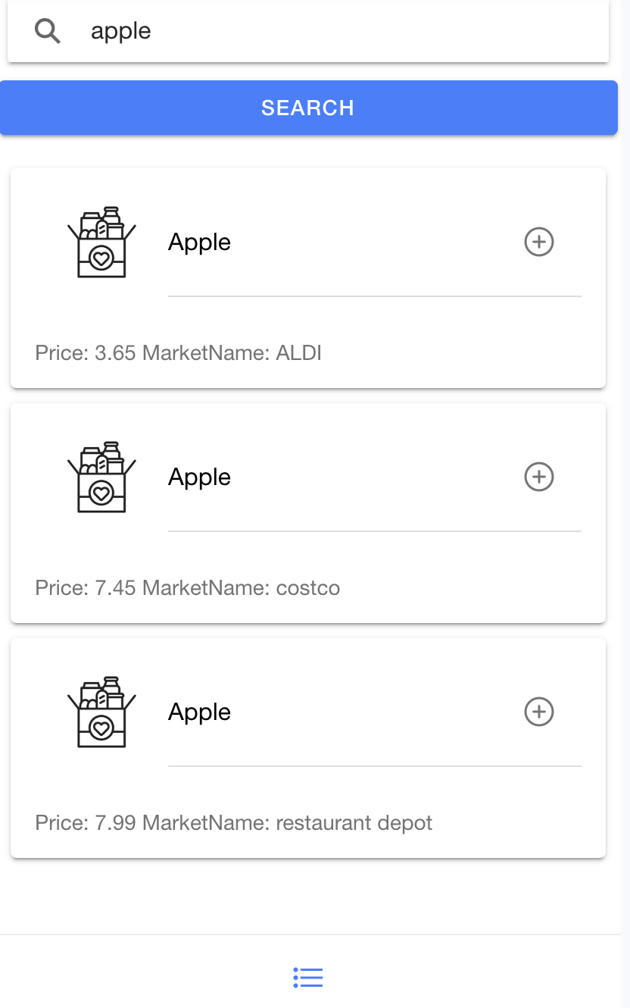Add the ALDI Apple with plus icon
630x1008 pixels.
[539, 242]
